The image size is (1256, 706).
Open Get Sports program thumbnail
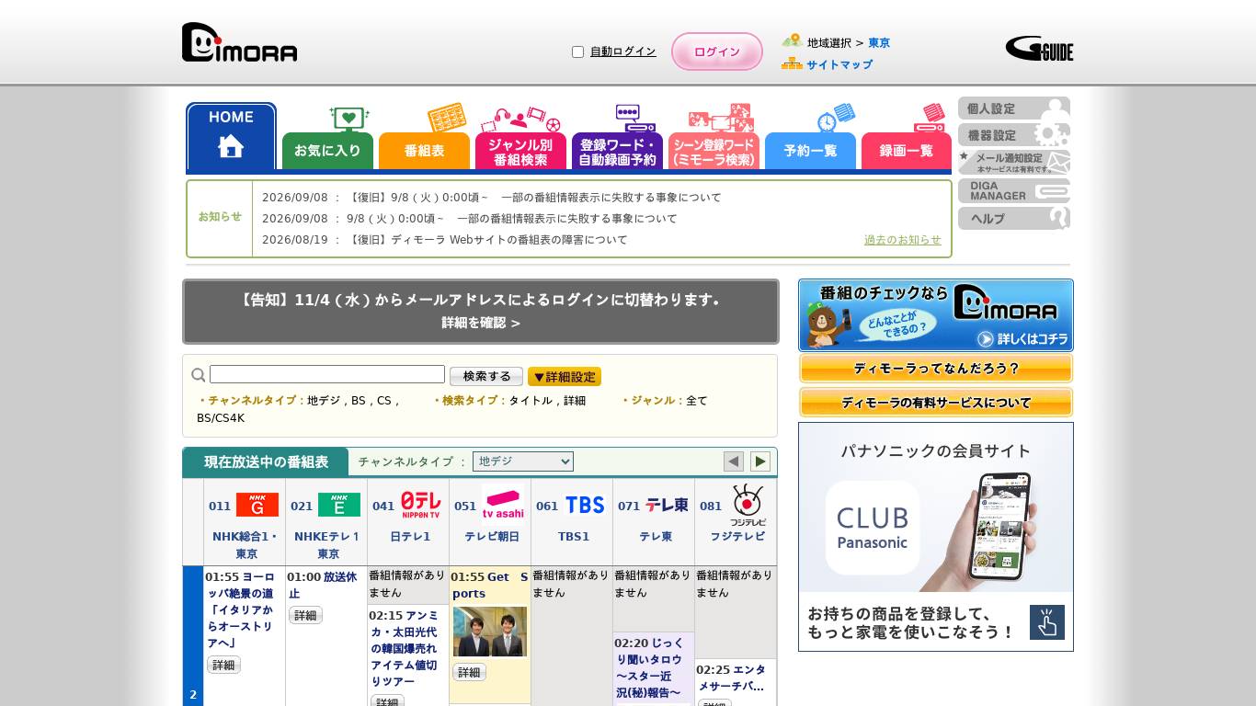tap(490, 632)
